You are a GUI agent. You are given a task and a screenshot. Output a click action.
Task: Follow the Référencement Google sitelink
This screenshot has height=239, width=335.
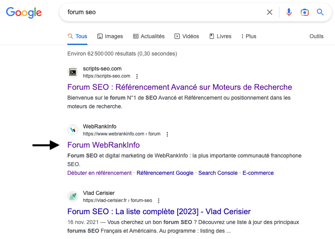[165, 173]
